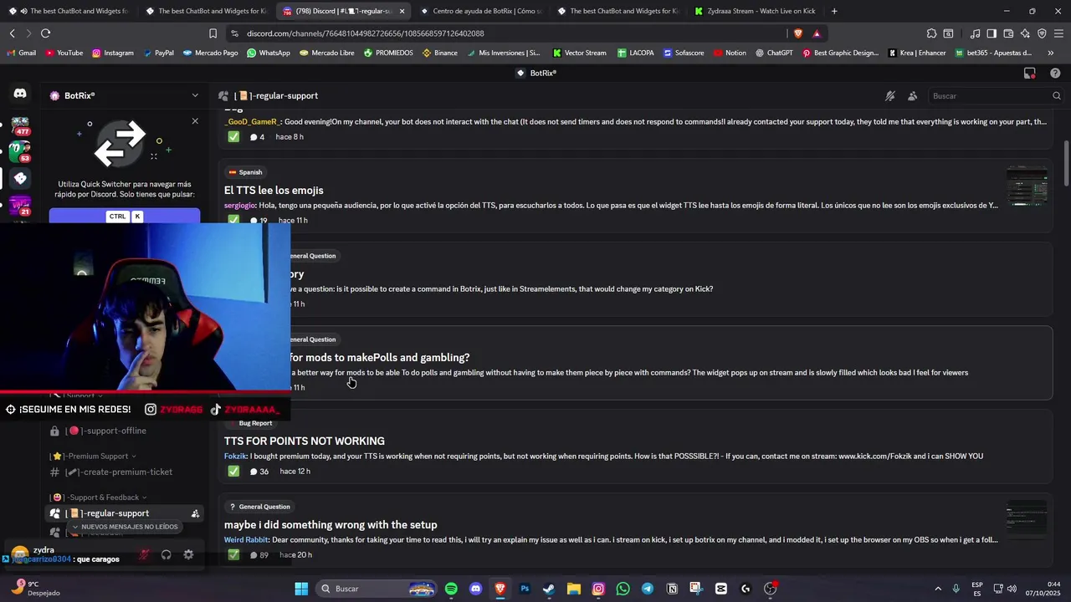Viewport: 1071px width, 602px height.
Task: Open Spotify from the taskbar
Action: [x=451, y=589]
